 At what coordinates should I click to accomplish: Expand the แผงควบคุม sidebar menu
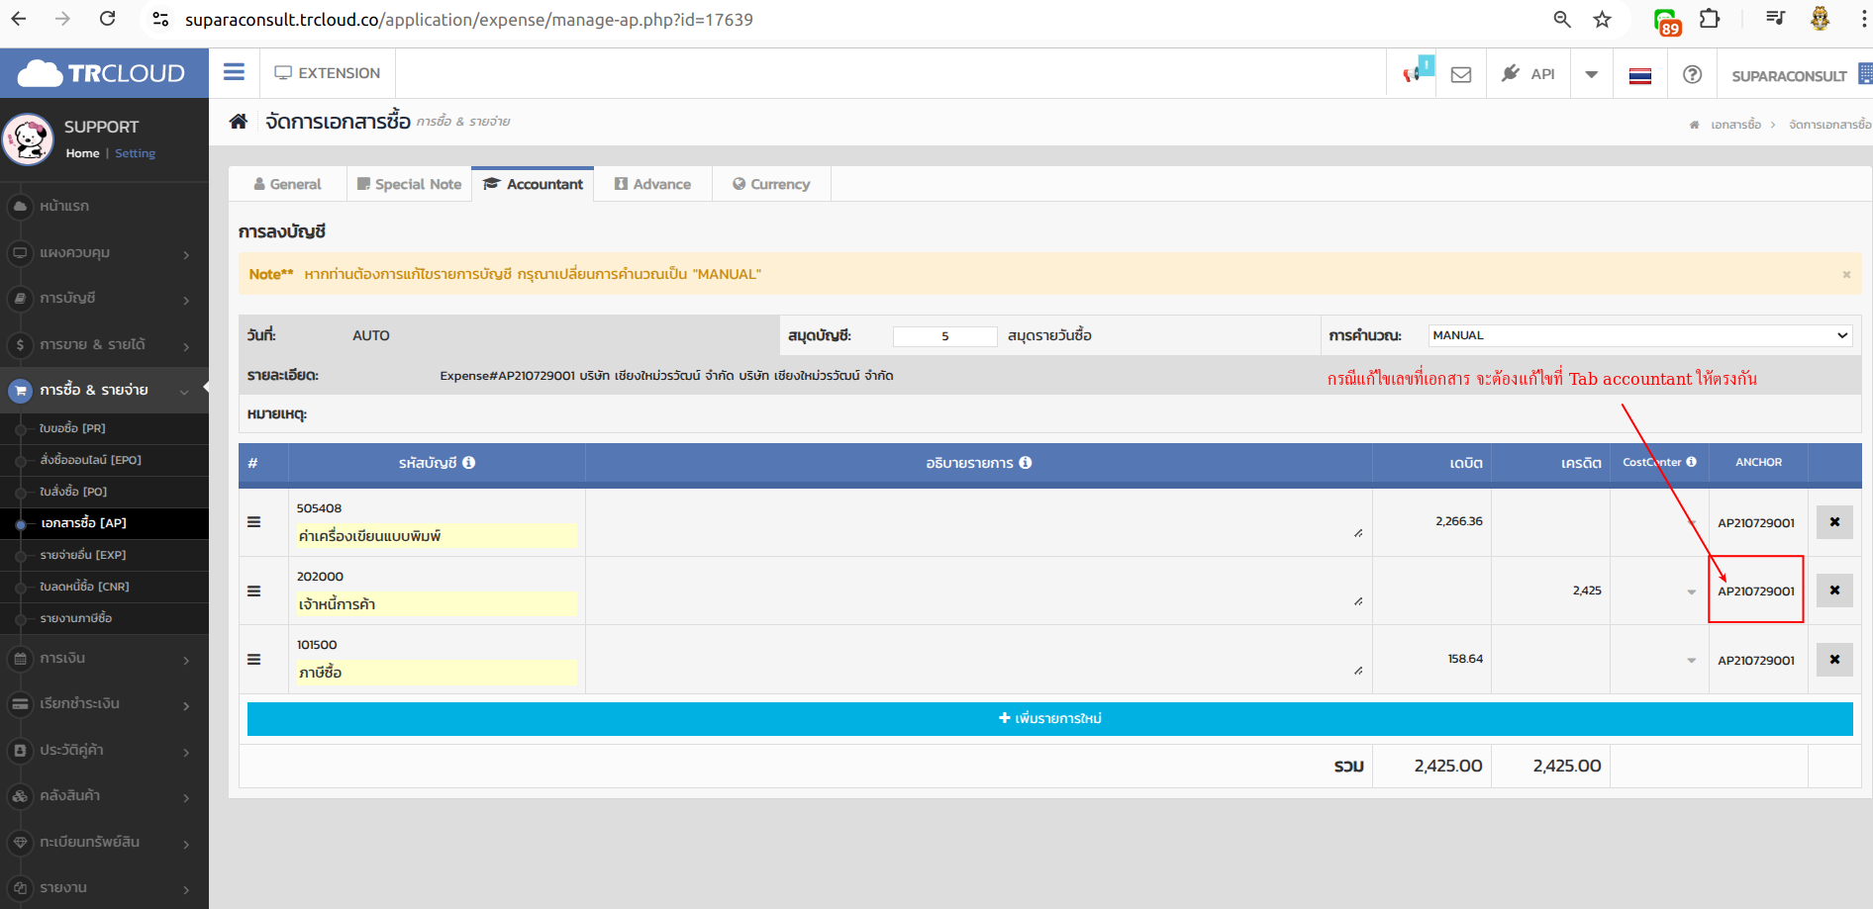(x=104, y=252)
